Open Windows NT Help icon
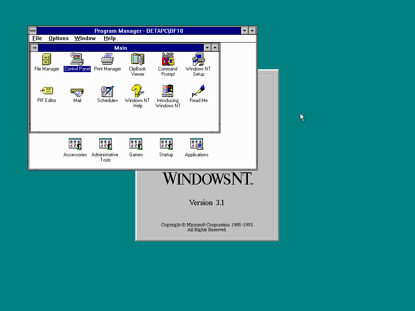Screen dimensions: 415x311 [138, 91]
